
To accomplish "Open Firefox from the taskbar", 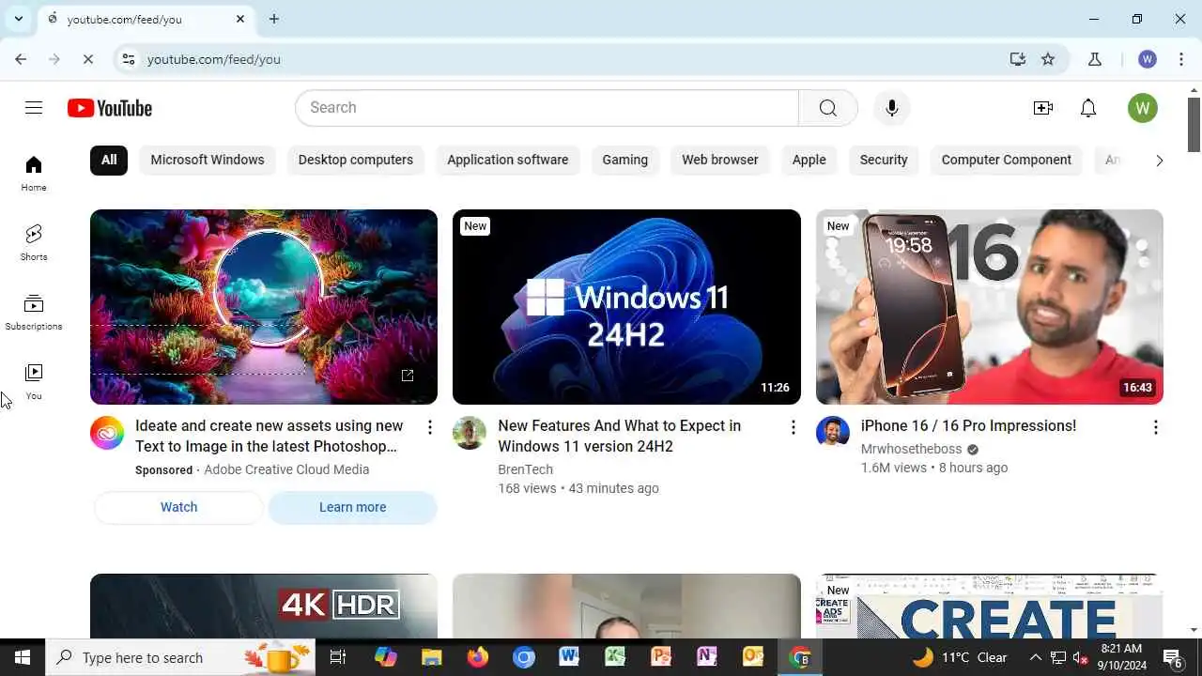I will (x=478, y=657).
